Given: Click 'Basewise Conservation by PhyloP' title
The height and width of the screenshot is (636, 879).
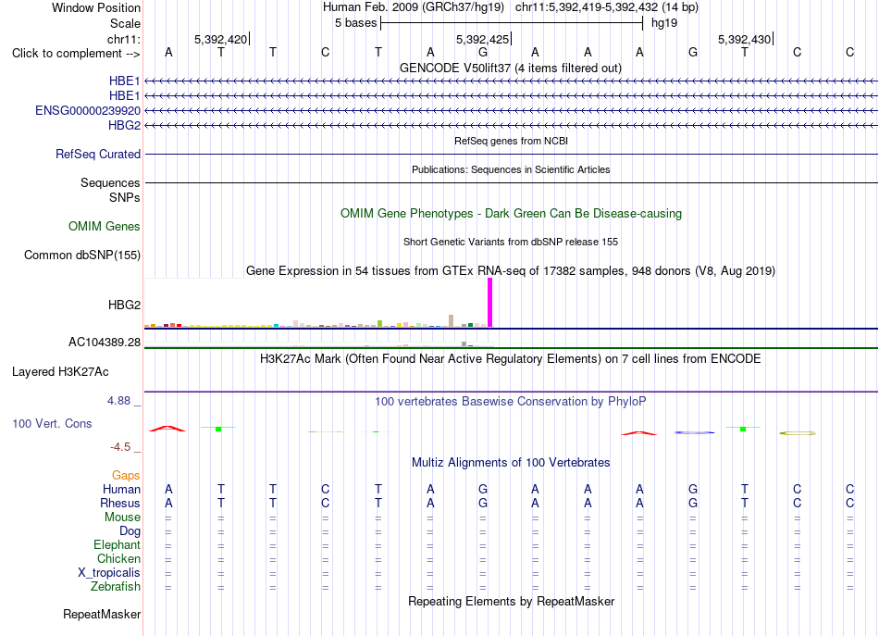Looking at the screenshot, I should pyautogui.click(x=511, y=402).
